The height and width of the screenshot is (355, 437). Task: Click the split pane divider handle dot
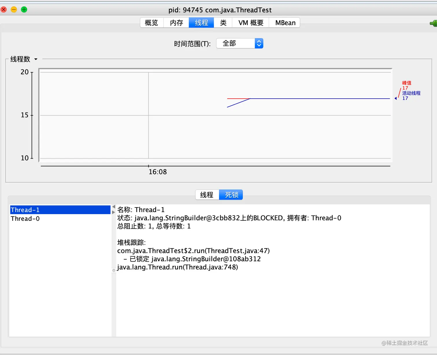point(114,271)
